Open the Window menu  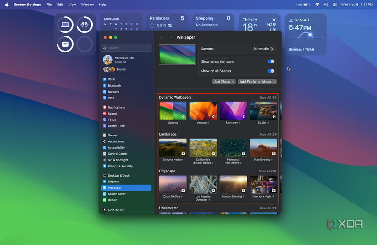click(87, 5)
